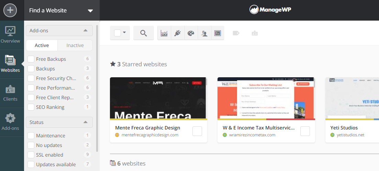Open the mentefrecagraphicdesign.com link
This screenshot has width=379, height=171.
tap(150, 135)
